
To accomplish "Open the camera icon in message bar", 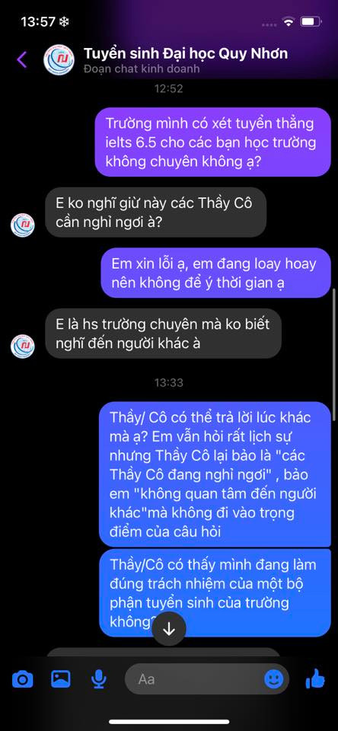I will click(x=22, y=678).
